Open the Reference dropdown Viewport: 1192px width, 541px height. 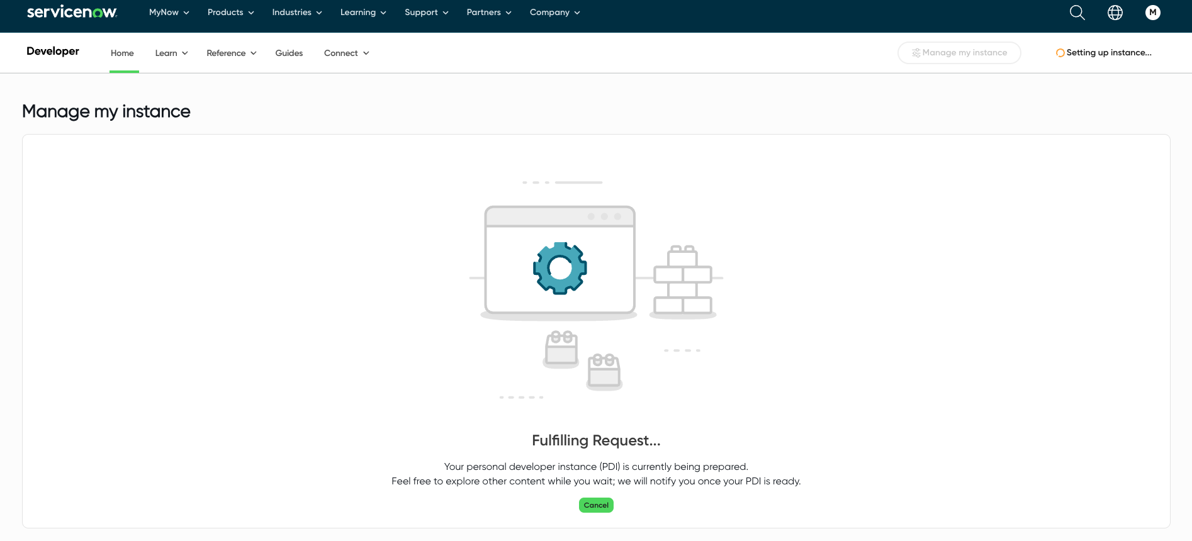pos(231,53)
